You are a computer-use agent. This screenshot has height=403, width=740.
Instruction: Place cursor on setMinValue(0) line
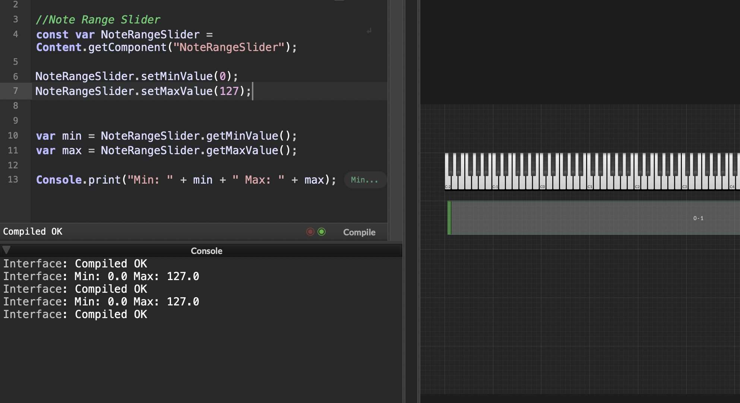[136, 76]
